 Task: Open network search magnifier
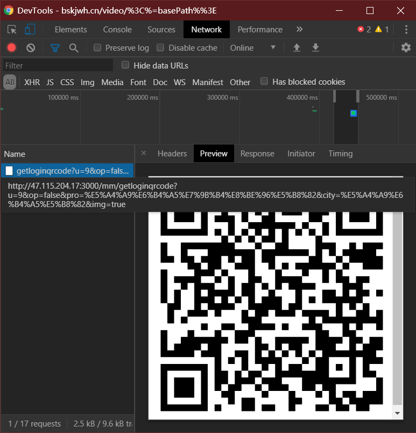point(74,48)
